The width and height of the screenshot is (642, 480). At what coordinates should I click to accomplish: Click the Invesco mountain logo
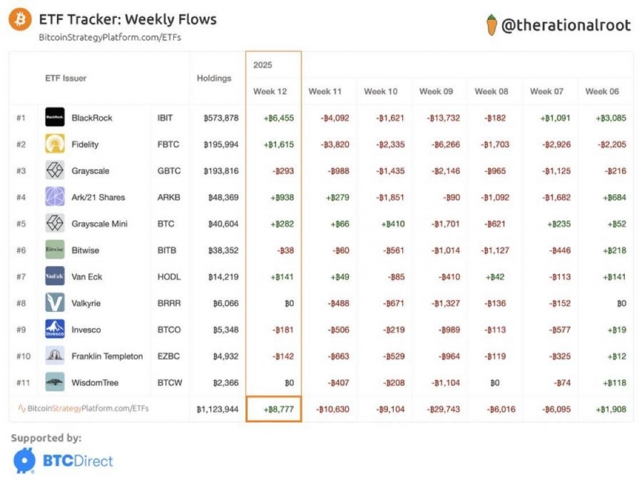[x=55, y=330]
